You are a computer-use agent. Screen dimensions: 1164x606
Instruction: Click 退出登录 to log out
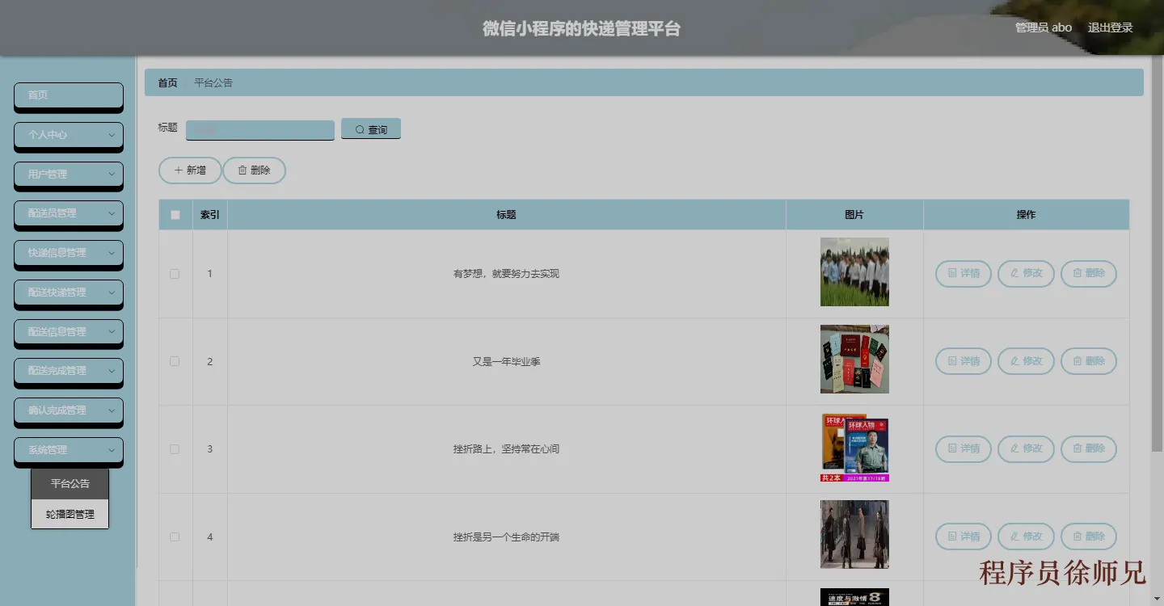pyautogui.click(x=1110, y=27)
